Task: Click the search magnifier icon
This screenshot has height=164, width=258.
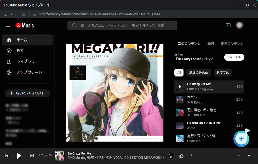Action: coord(74,25)
